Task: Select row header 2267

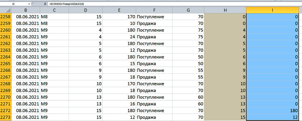Action: [6, 77]
